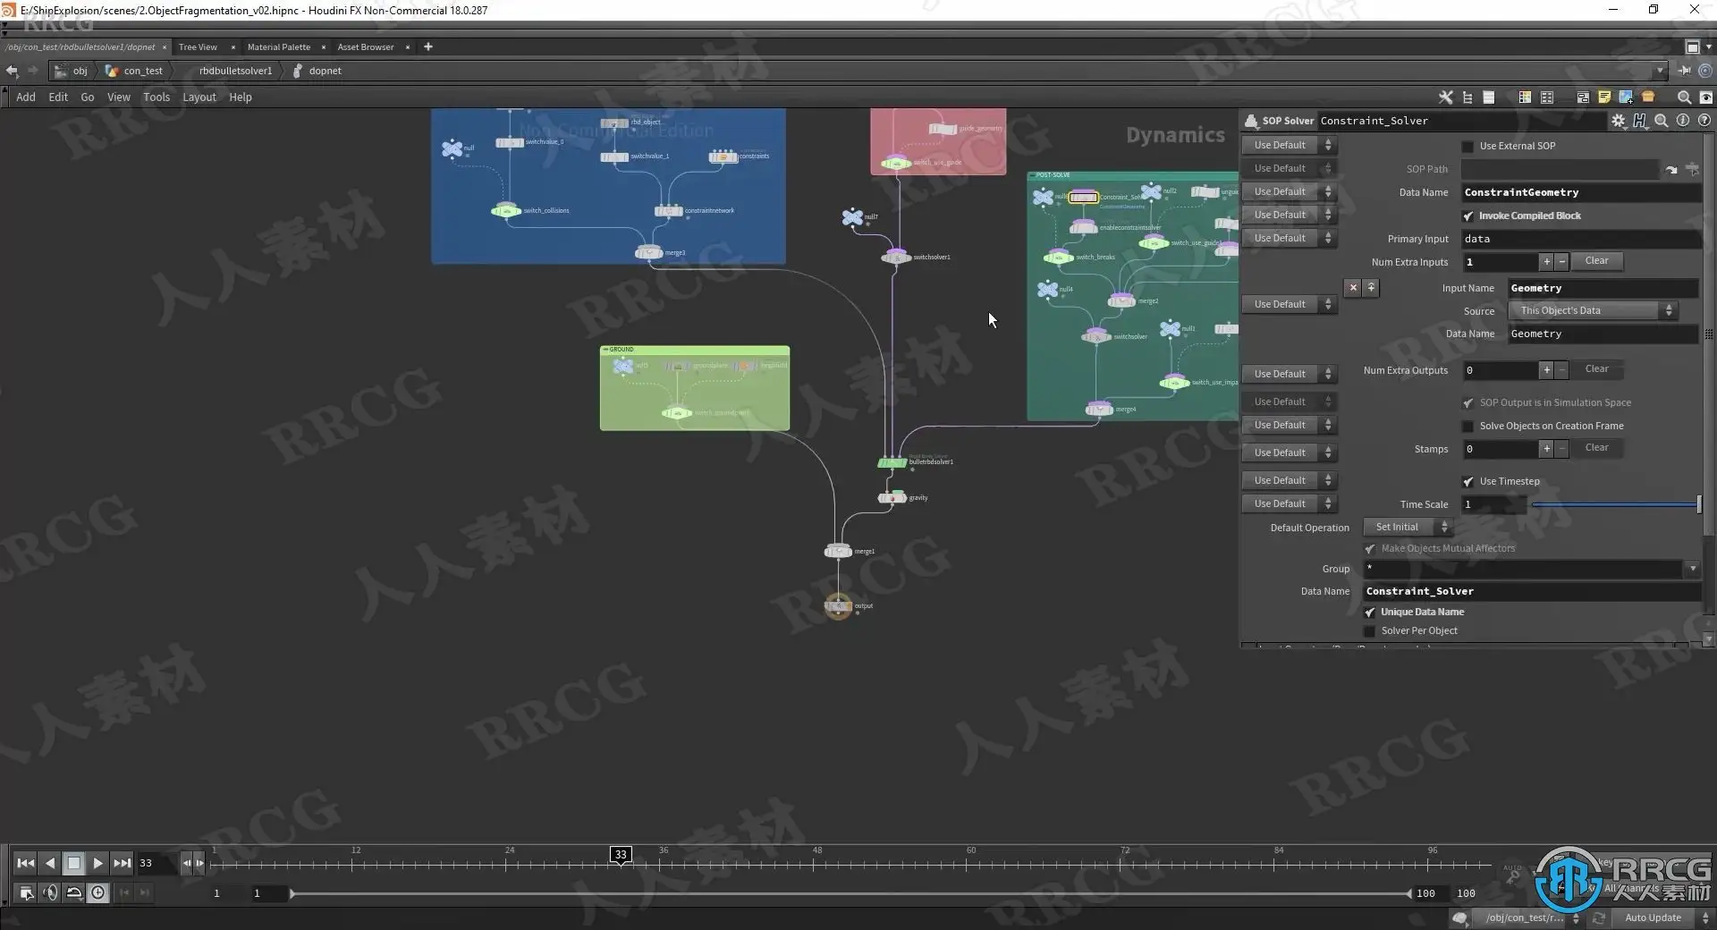Add a stamp with plus button

[x=1545, y=449]
